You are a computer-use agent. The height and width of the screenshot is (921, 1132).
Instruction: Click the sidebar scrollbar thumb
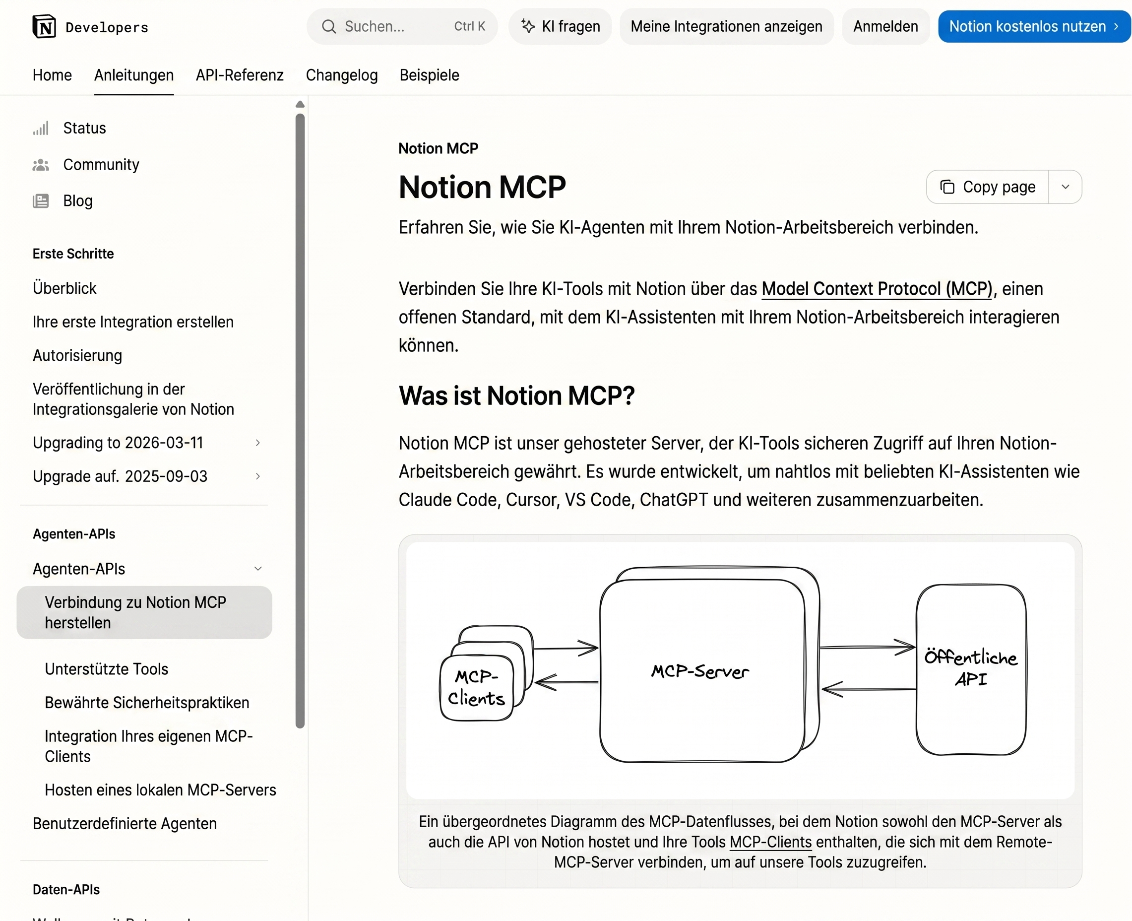pyautogui.click(x=300, y=421)
